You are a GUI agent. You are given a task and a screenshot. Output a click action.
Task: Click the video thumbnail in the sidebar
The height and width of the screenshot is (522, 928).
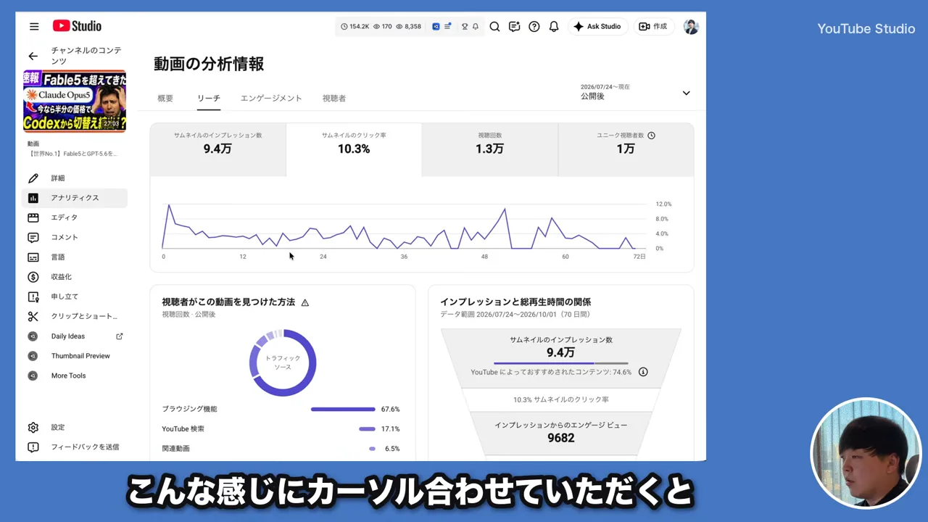[74, 101]
